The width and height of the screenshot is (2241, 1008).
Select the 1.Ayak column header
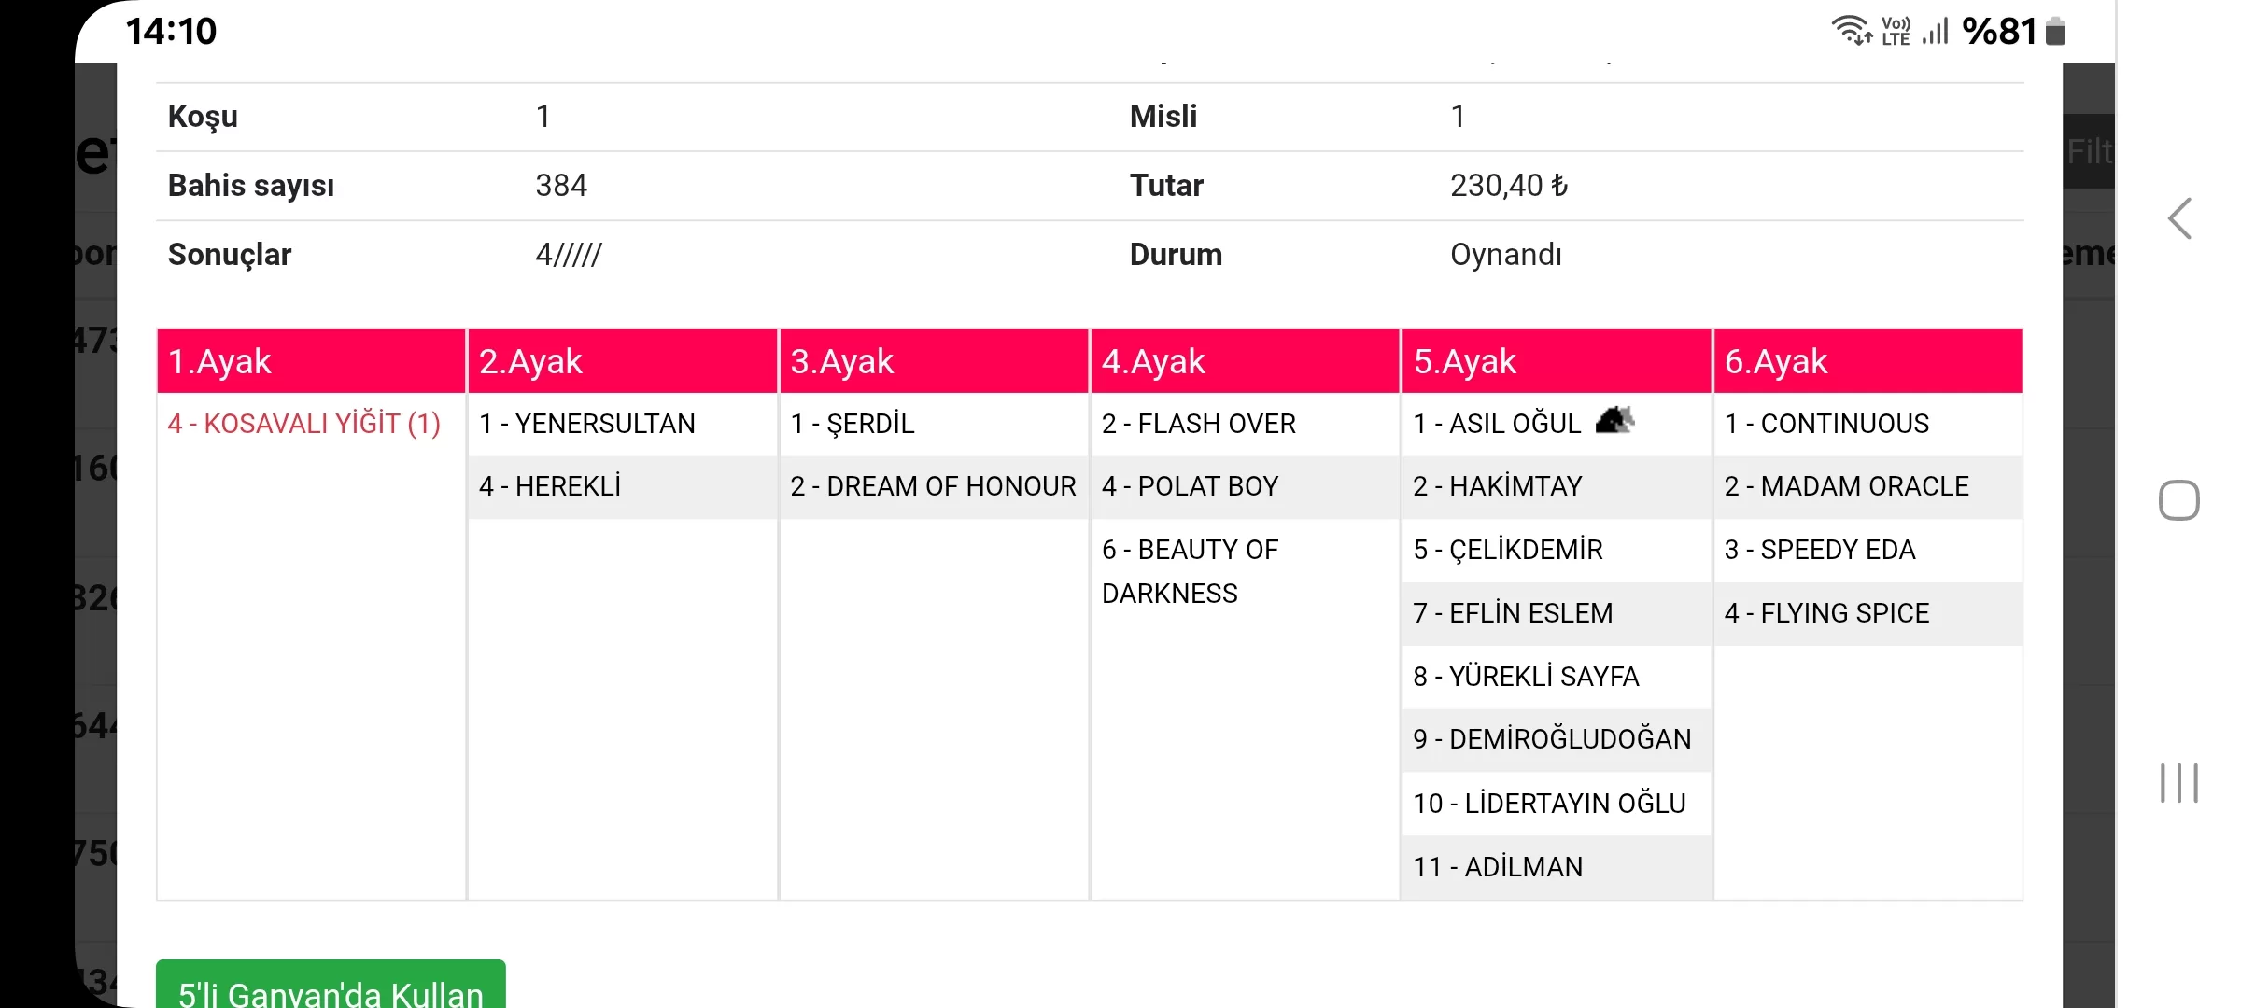(311, 361)
